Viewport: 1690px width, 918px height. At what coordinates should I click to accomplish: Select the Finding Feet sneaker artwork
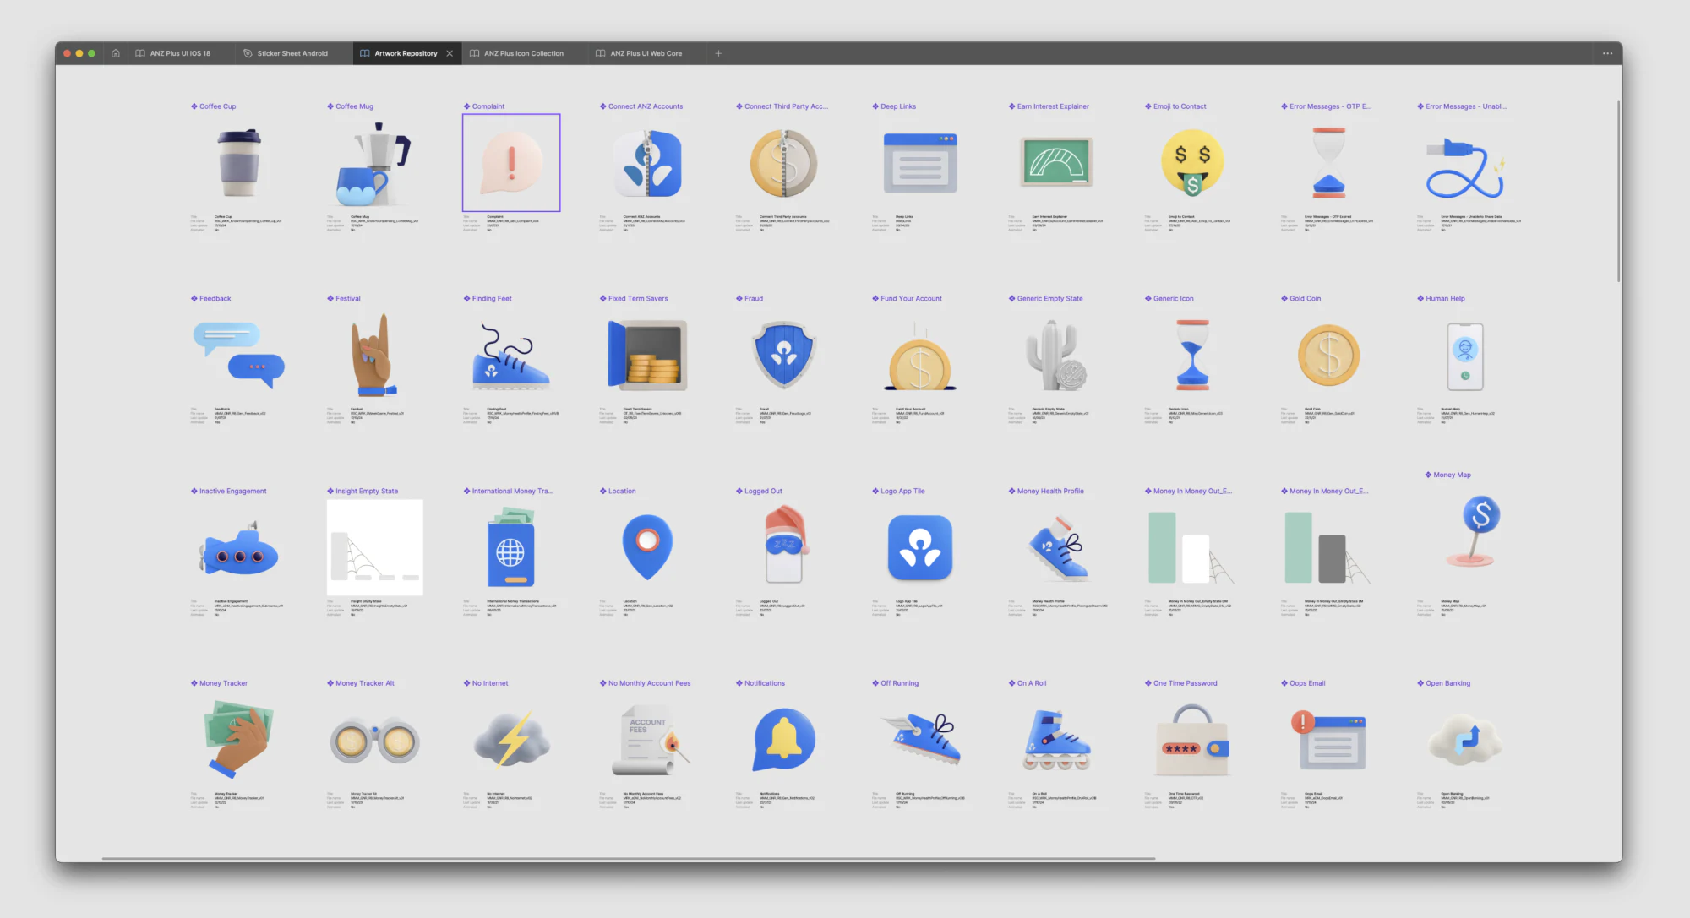click(511, 356)
